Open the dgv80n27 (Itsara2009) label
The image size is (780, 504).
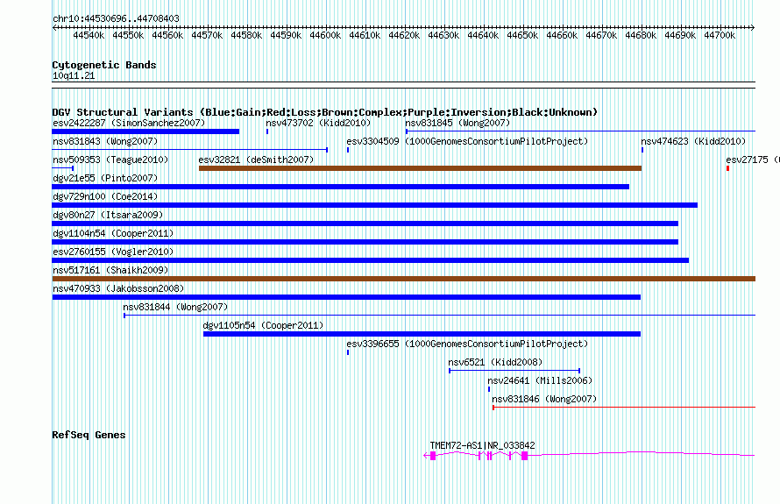click(108, 215)
